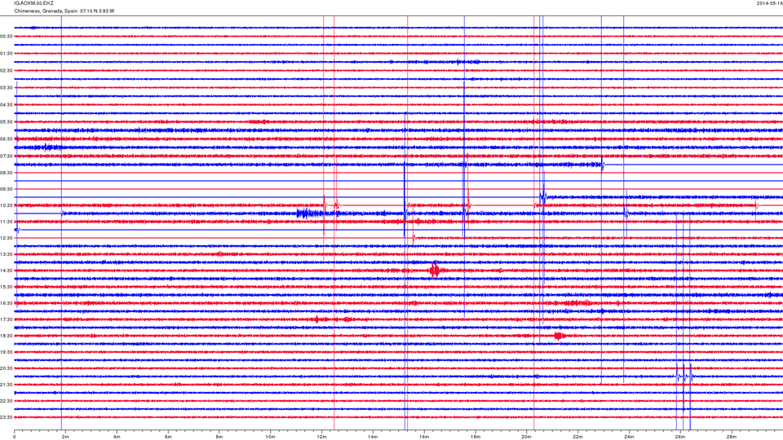Pick the 22:30 trace time label

7,401
